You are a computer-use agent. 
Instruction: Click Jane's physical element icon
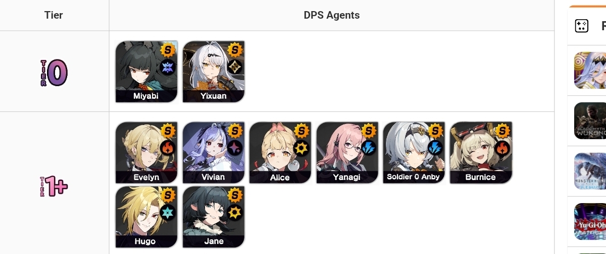[x=234, y=212]
